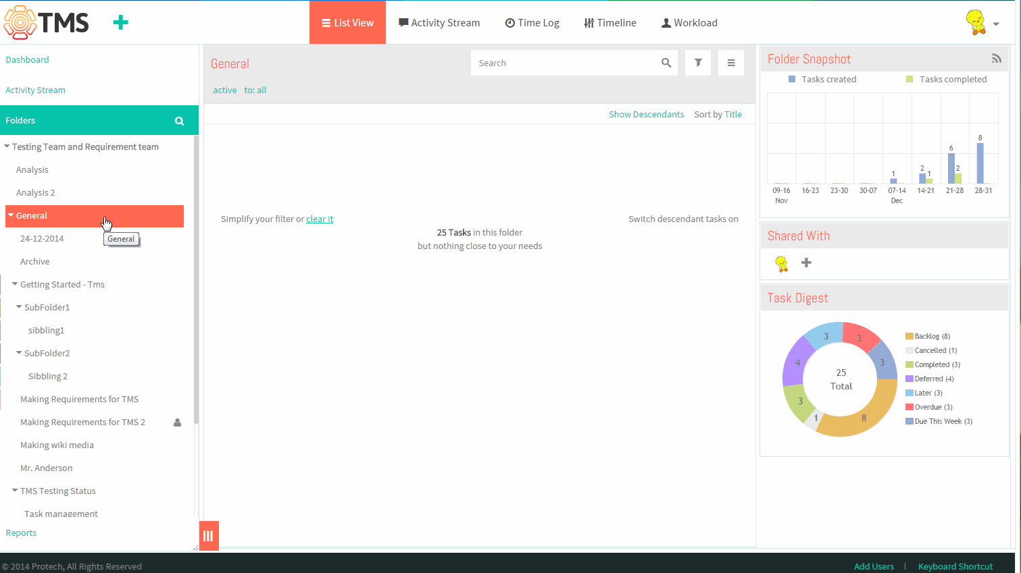Switch to the List View tab
The image size is (1021, 573).
[x=347, y=22]
